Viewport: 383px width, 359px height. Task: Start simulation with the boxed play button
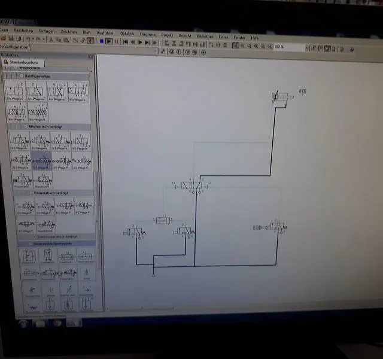pyautogui.click(x=109, y=41)
